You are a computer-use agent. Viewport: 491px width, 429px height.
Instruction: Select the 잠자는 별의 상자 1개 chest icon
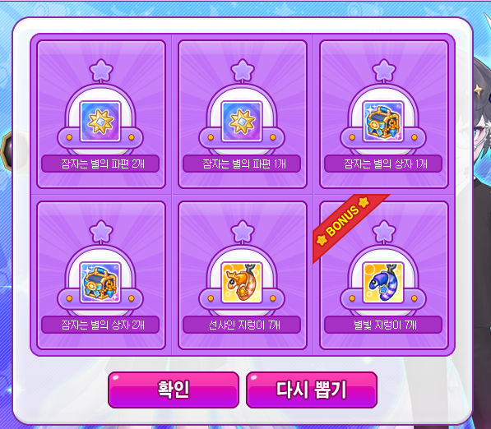383,122
